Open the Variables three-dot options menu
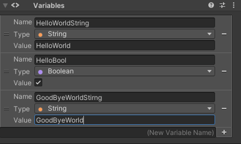 [x=233, y=5]
